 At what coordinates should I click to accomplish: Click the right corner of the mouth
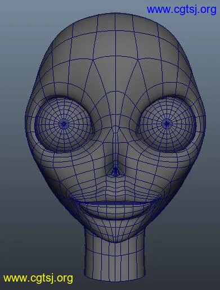tap(157, 200)
